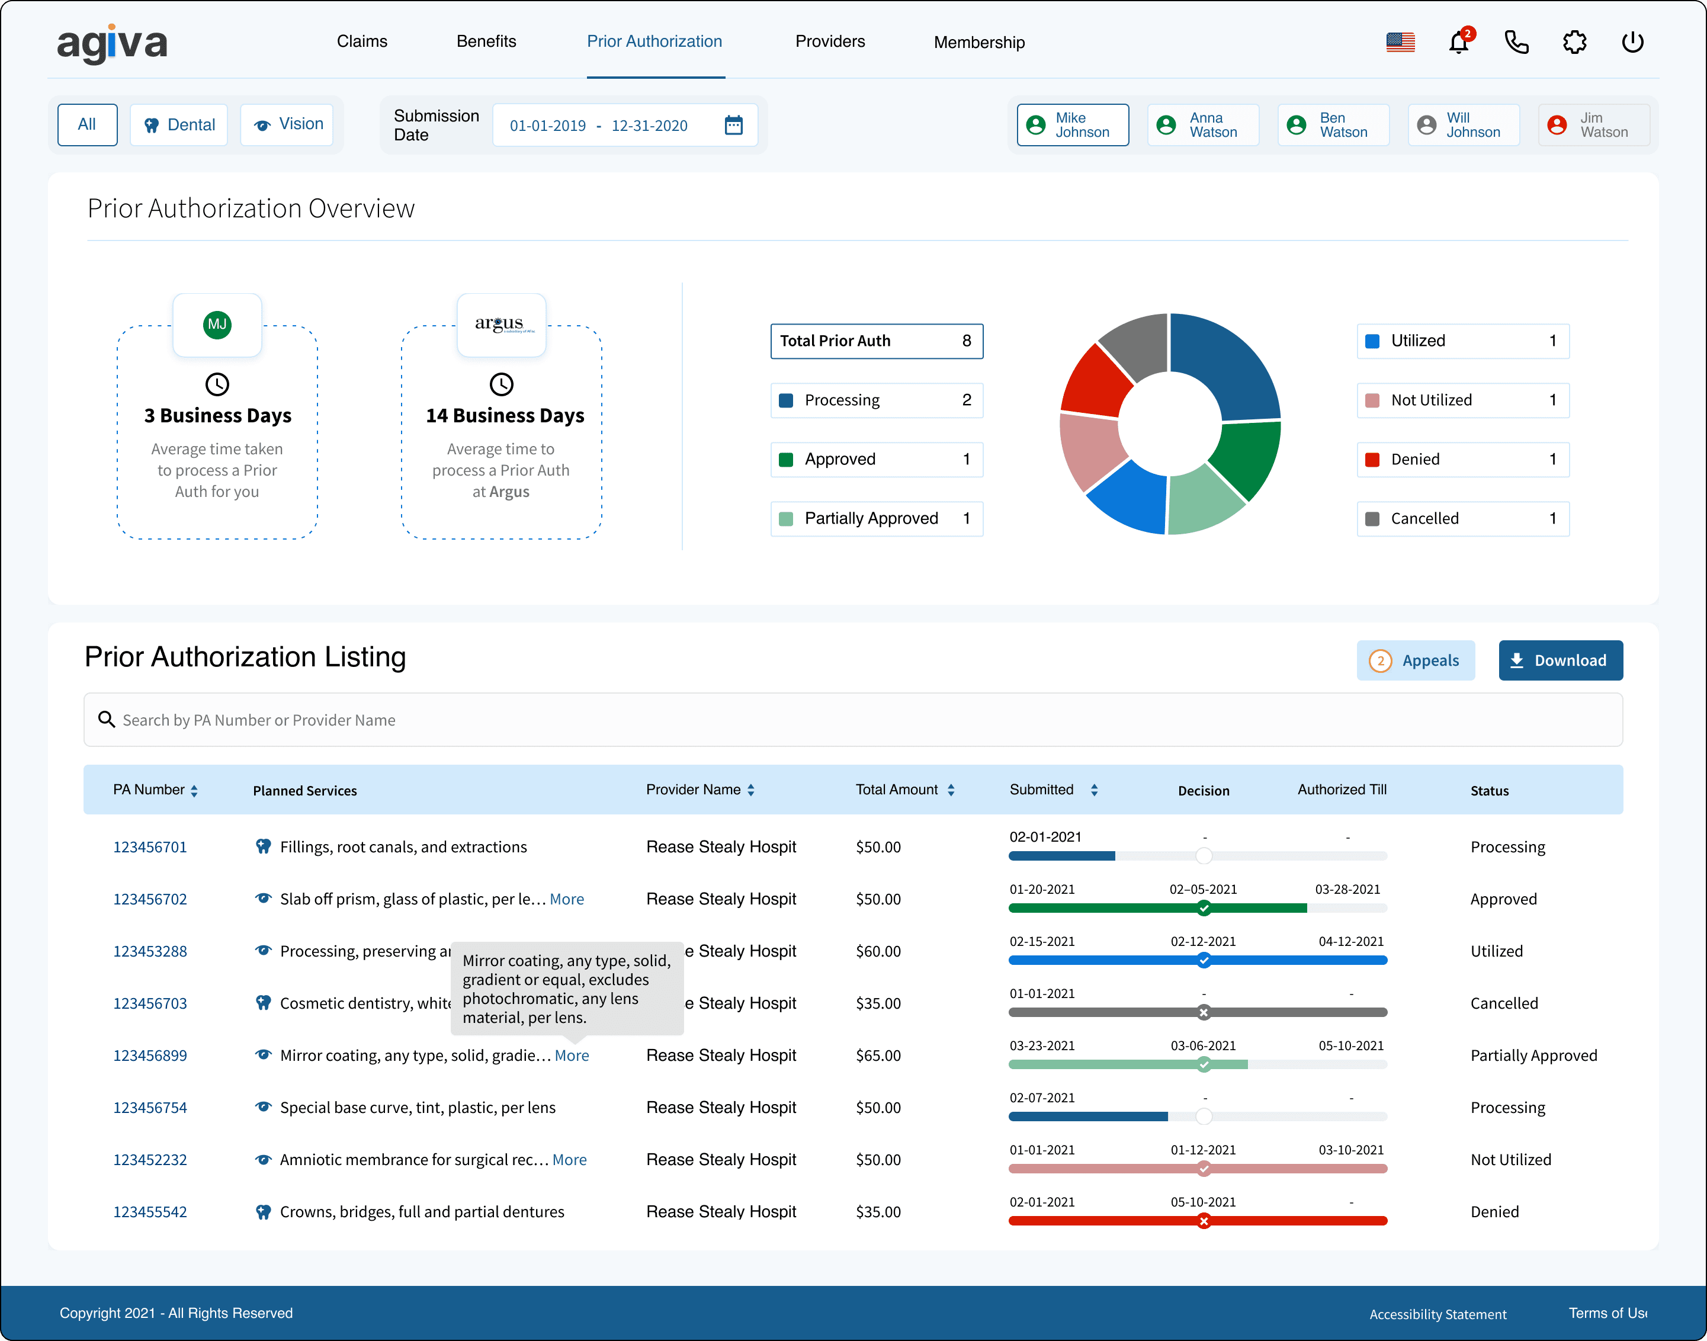This screenshot has width=1707, height=1341.
Task: Sort by Submitted column arrows
Action: pyautogui.click(x=1094, y=790)
